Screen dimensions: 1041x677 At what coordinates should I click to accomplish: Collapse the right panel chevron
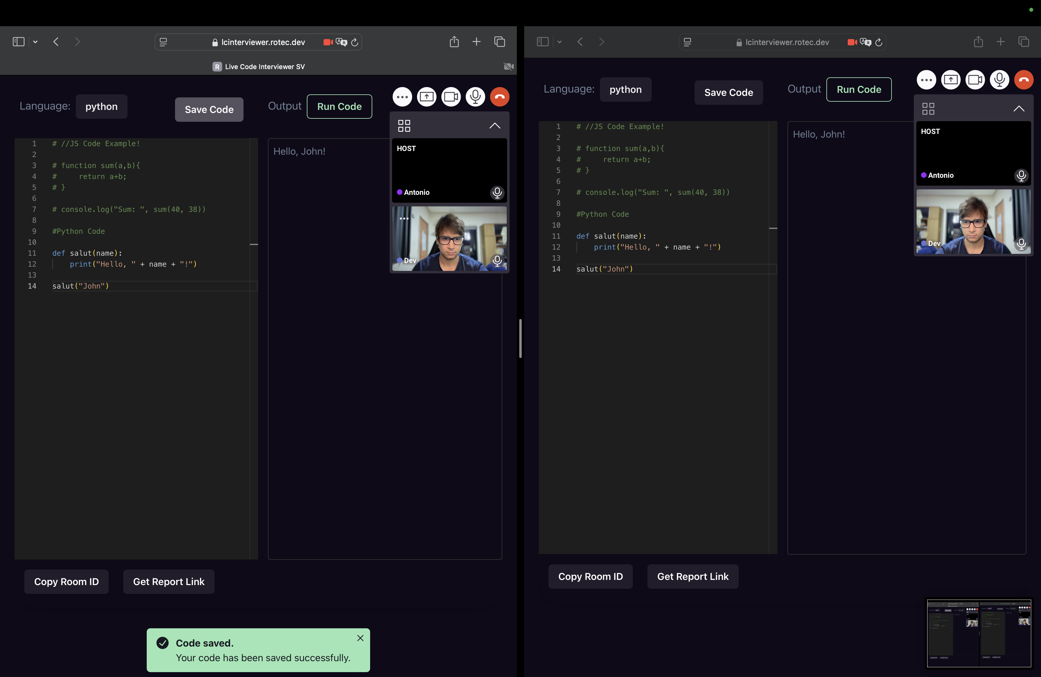[x=1019, y=109]
